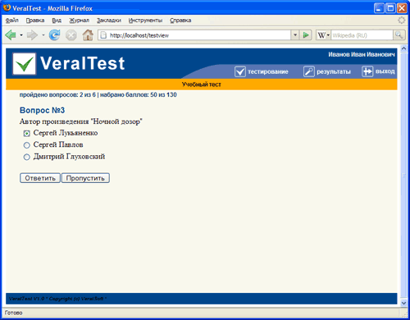Open the Файл menu
The width and height of the screenshot is (410, 320).
pos(12,21)
